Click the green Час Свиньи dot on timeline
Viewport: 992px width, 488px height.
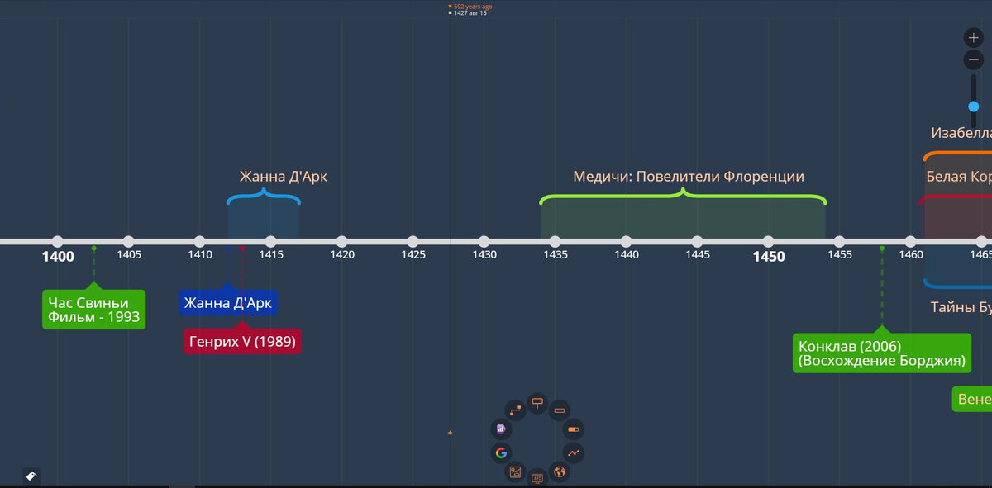pyautogui.click(x=93, y=248)
